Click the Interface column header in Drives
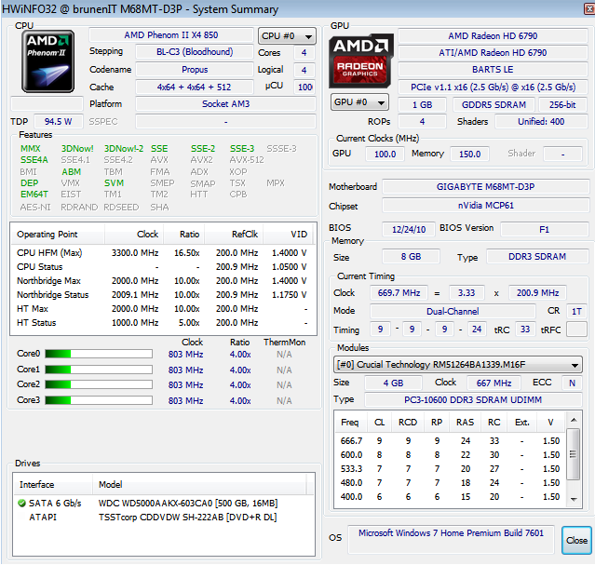The image size is (595, 565). (x=53, y=485)
